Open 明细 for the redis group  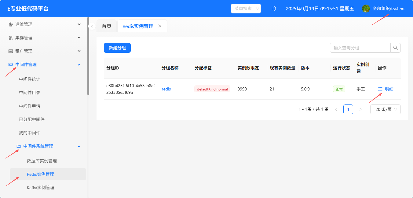386,89
